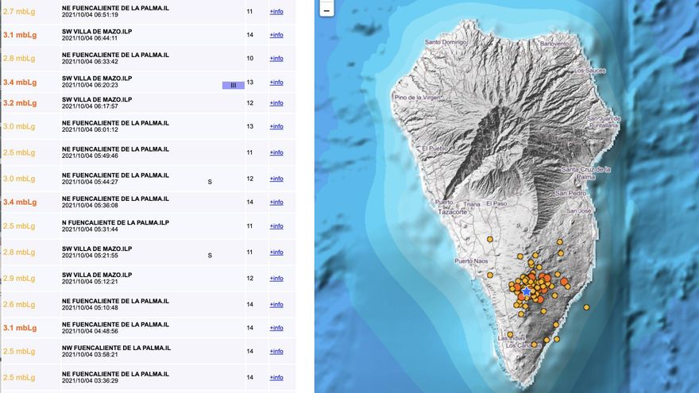This screenshot has height=393, width=699.
Task: Click the El Paso label on the map
Action: [496, 203]
